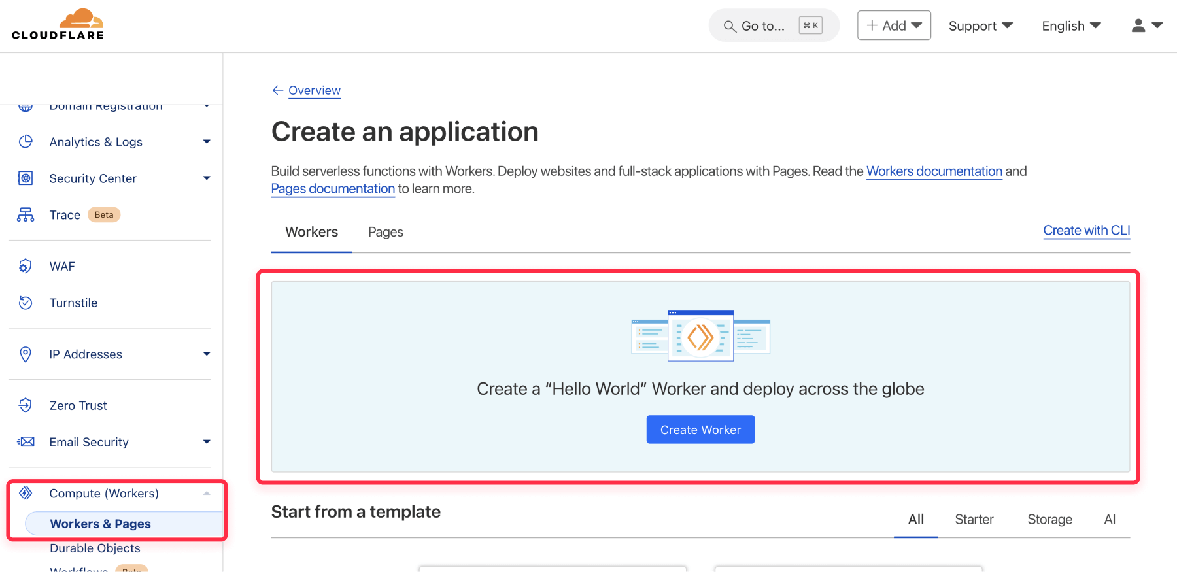Open Turnstile in the sidebar
The width and height of the screenshot is (1177, 572).
coord(73,303)
